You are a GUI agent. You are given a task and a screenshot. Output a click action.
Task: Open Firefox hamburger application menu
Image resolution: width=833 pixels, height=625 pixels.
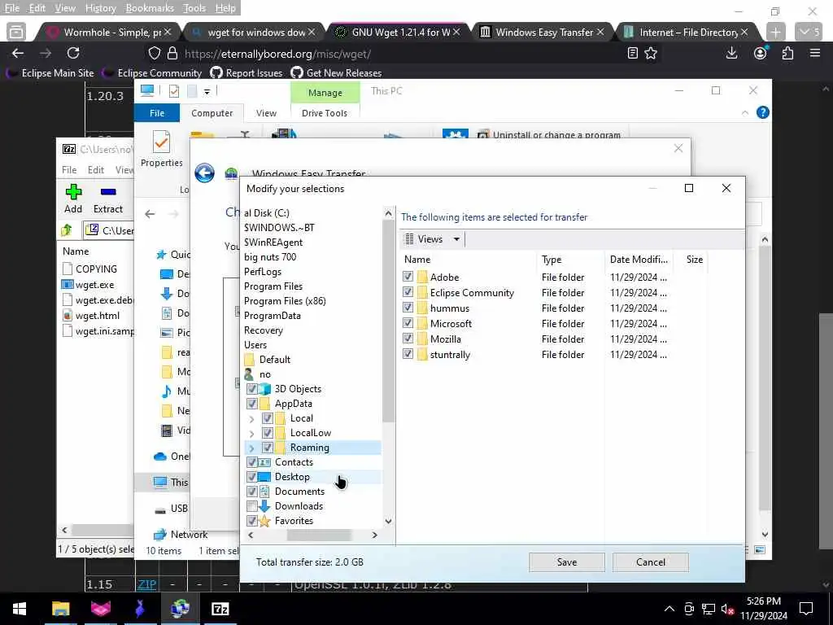point(815,53)
